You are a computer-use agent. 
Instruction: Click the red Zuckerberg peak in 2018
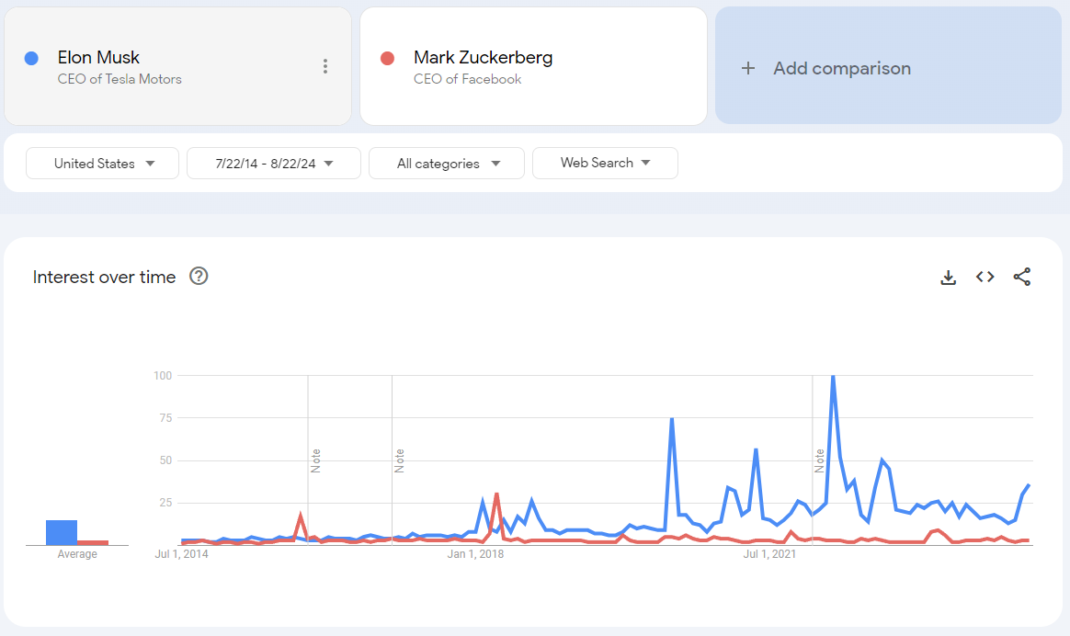496,494
